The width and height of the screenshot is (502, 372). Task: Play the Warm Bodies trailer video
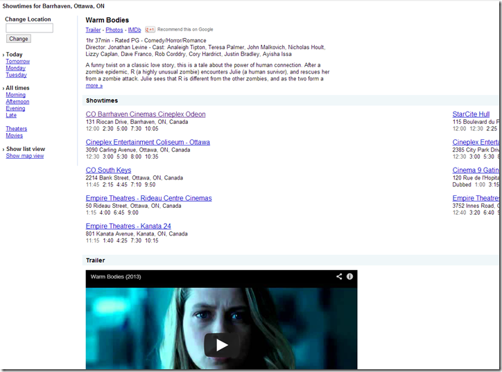pyautogui.click(x=222, y=345)
